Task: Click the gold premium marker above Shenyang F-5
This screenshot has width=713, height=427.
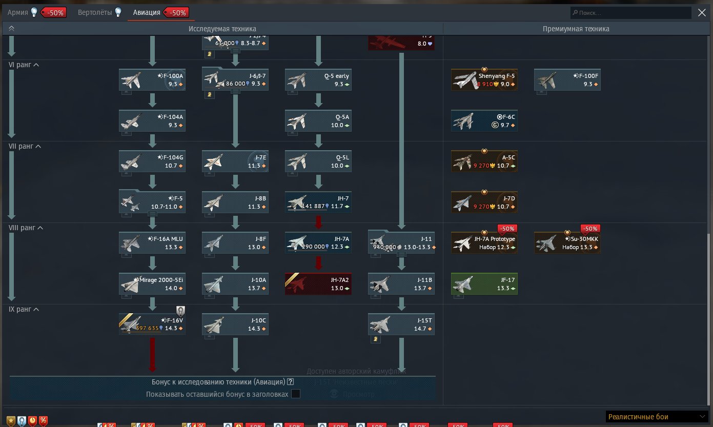Action: [484, 69]
